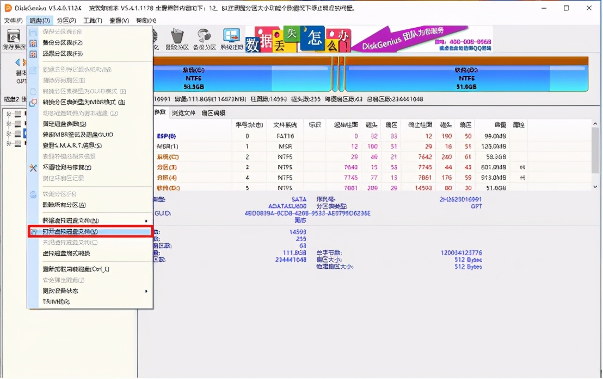Click the purple DiskGenius team service banner

coord(422,39)
